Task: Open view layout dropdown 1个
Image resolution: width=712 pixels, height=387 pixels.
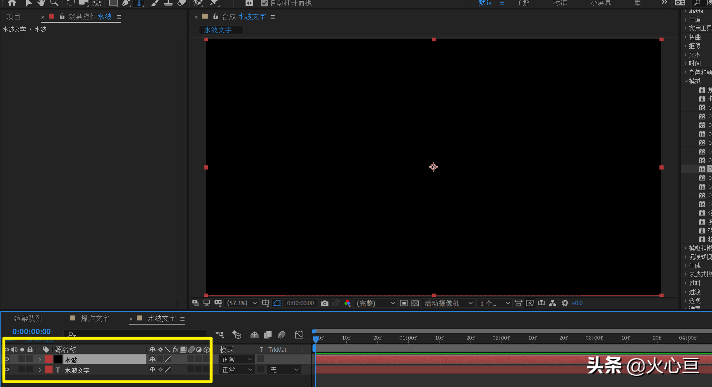Action: point(495,303)
